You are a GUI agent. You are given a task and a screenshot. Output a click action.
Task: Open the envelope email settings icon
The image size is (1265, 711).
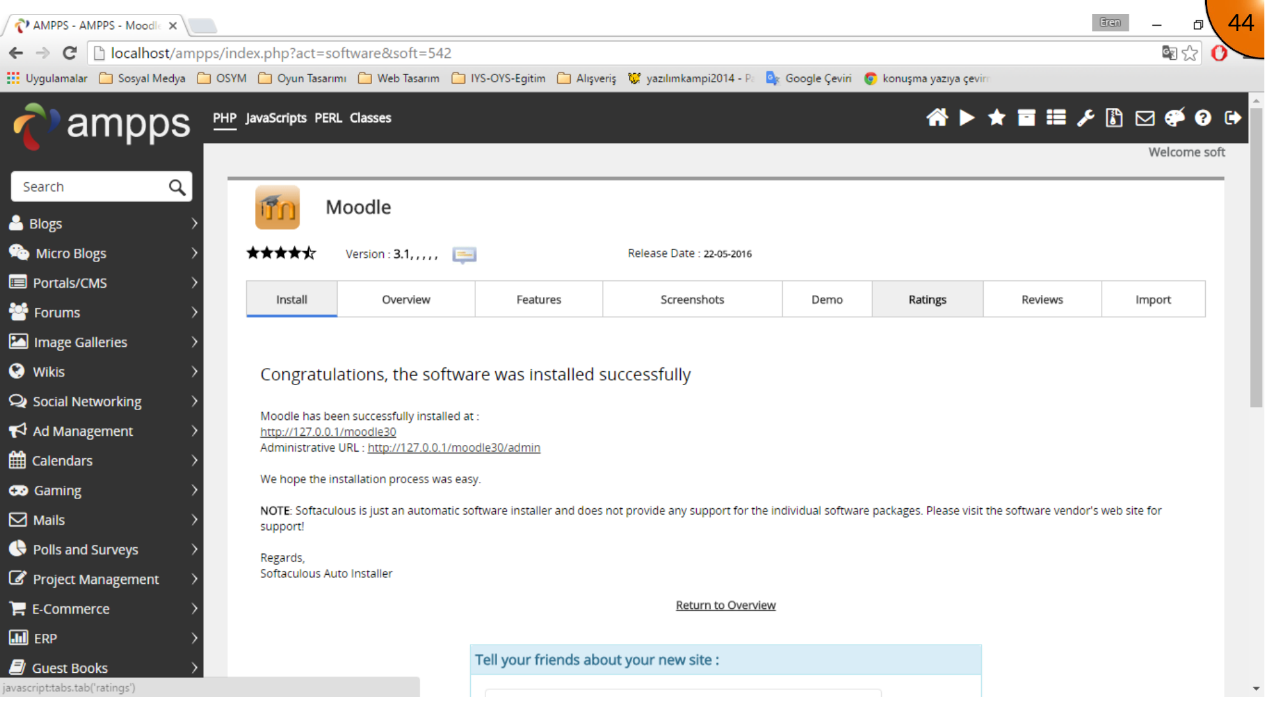[1145, 118]
